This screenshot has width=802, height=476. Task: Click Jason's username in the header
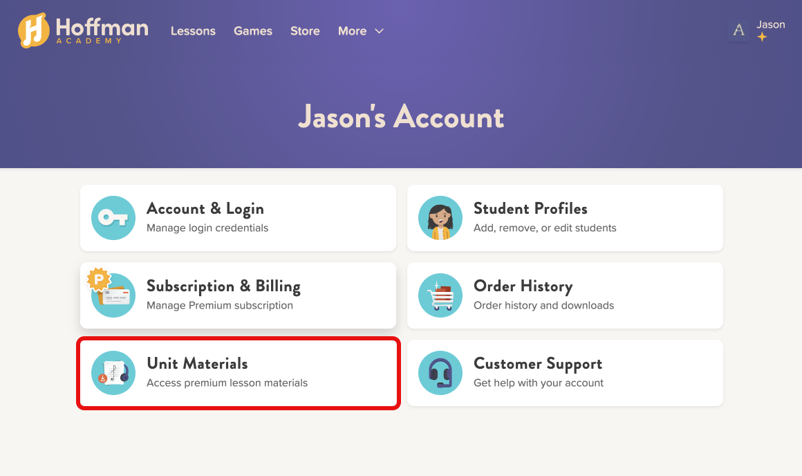(x=770, y=25)
